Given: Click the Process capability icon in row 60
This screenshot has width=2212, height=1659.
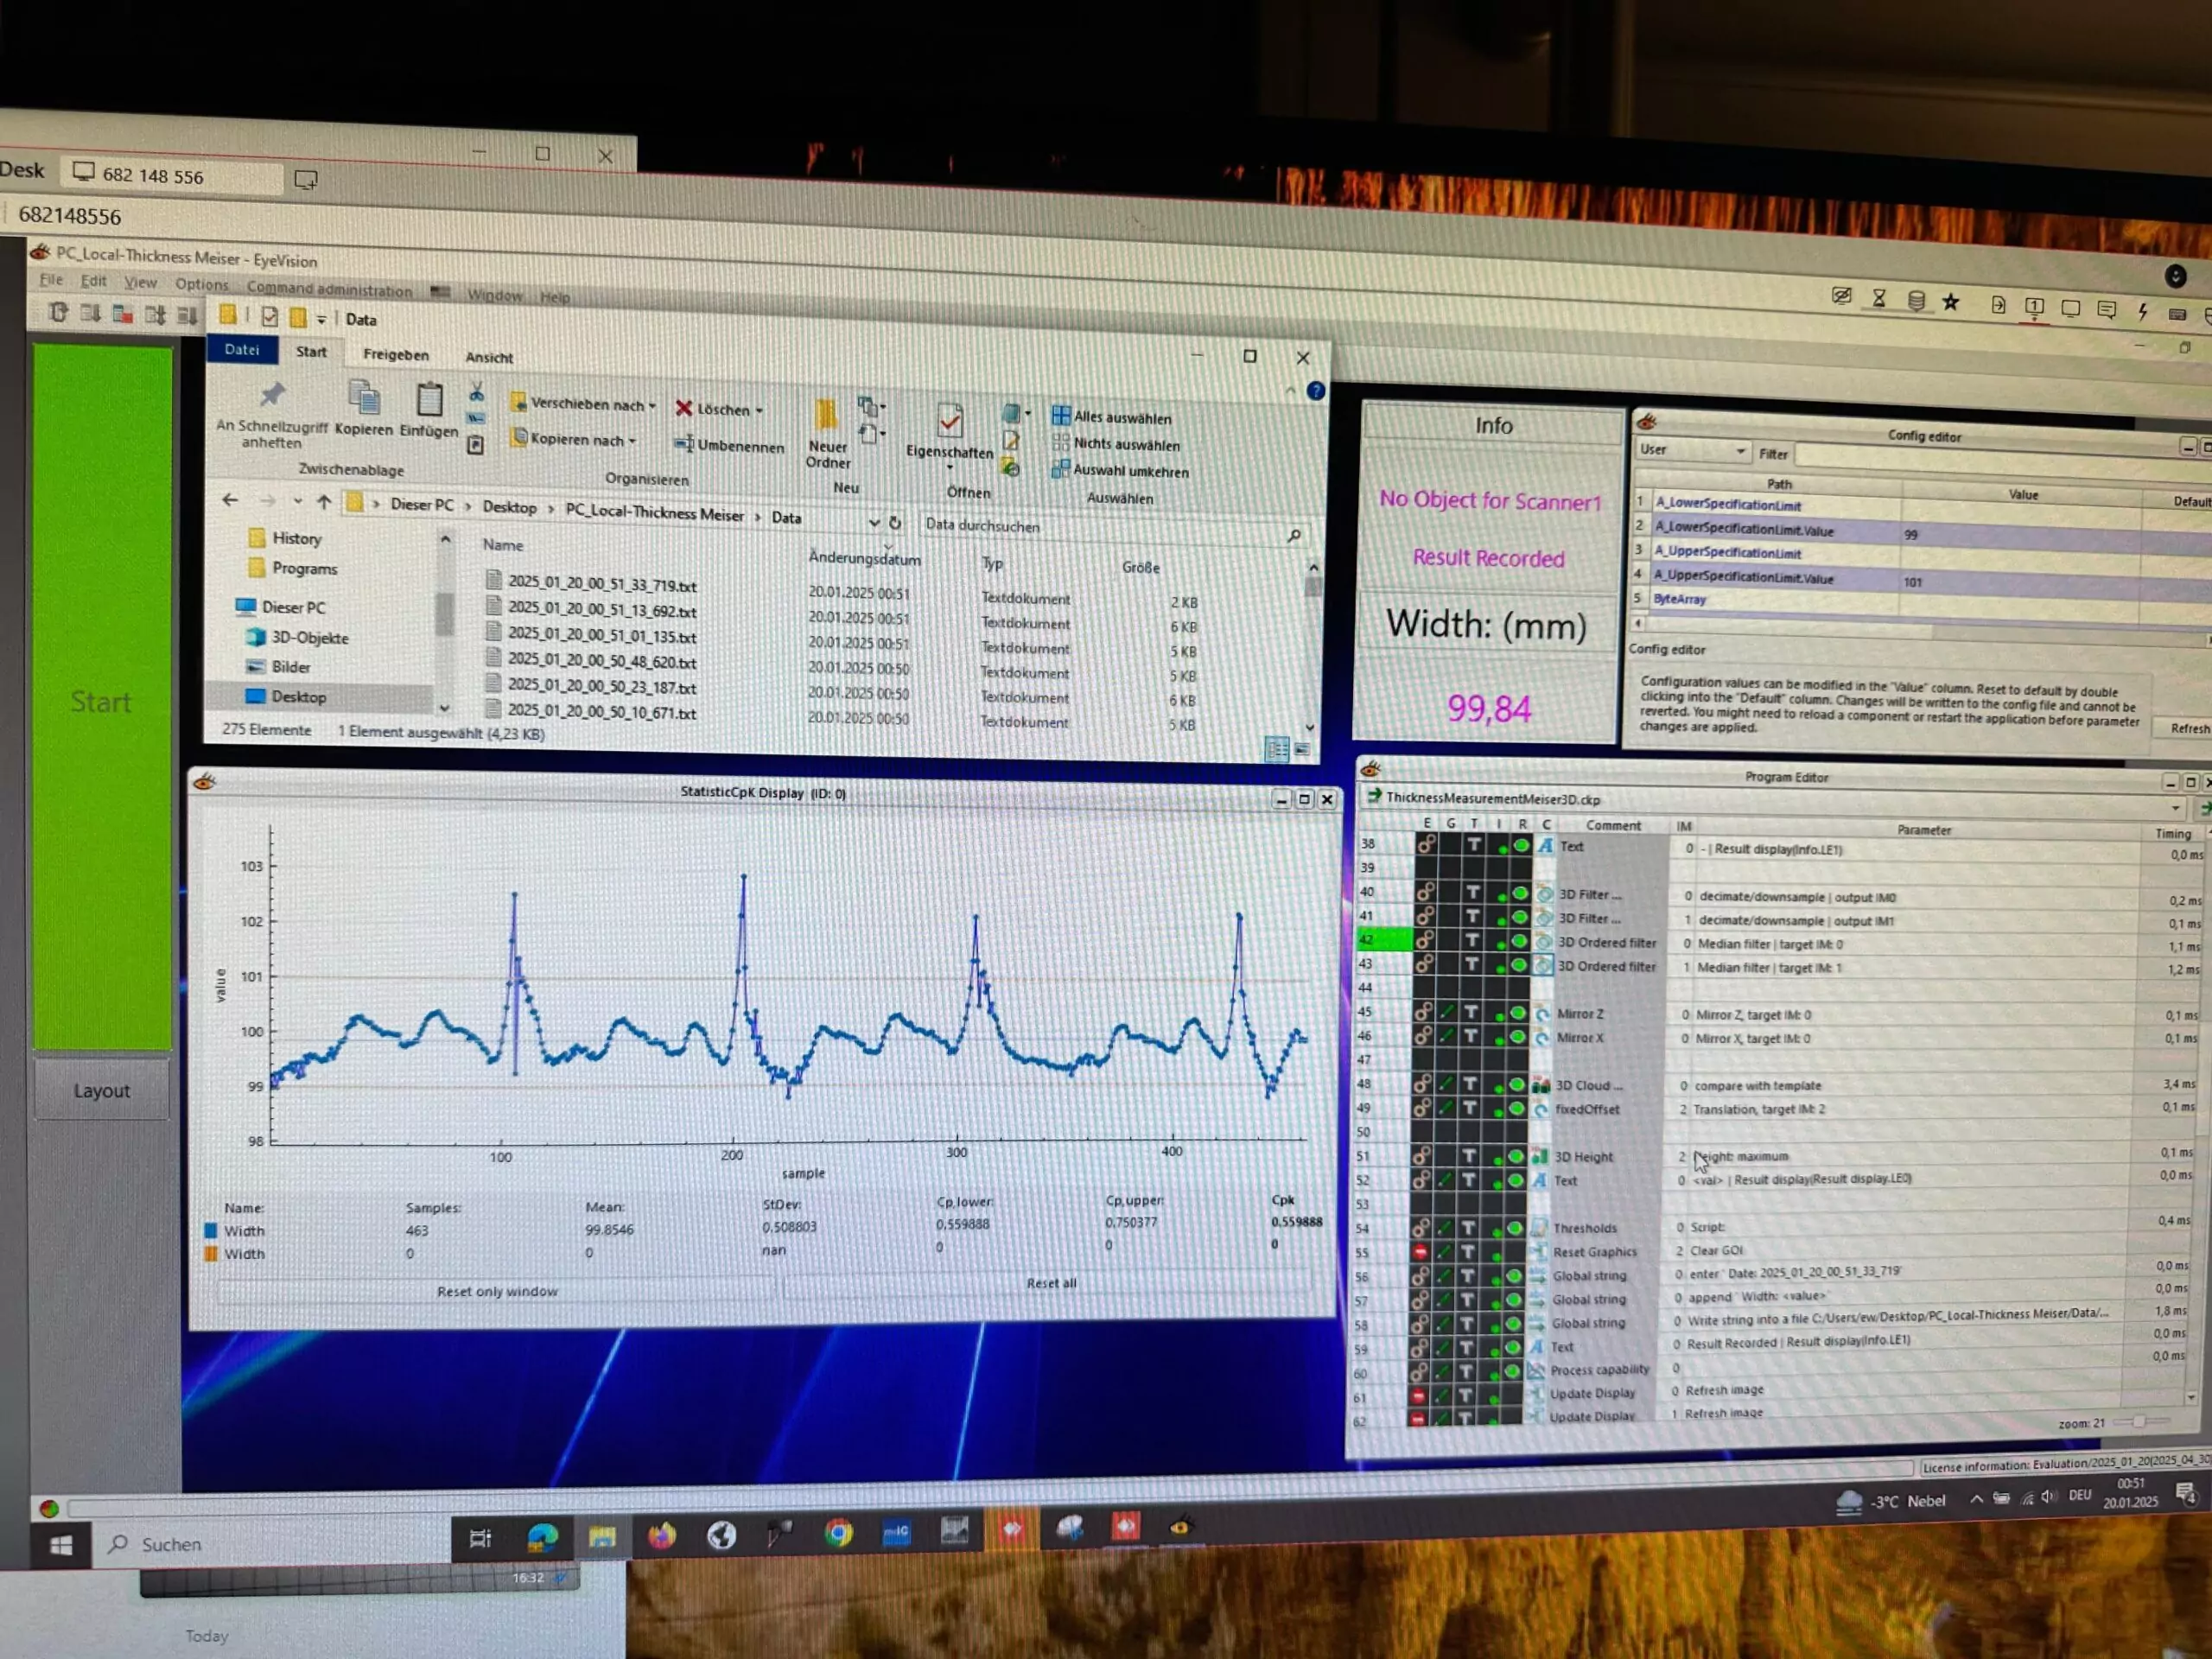Looking at the screenshot, I should coord(1536,1370).
